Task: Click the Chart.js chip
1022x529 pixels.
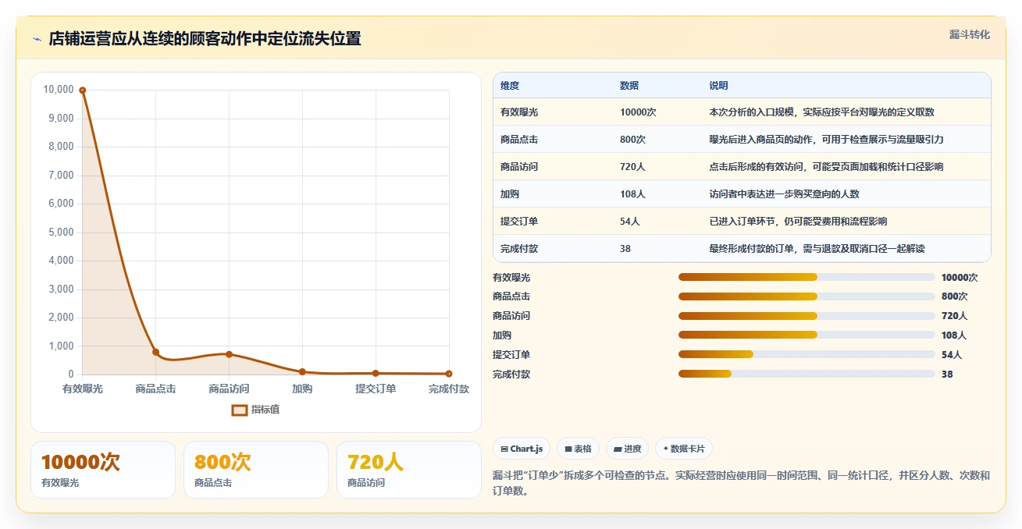Action: 522,449
